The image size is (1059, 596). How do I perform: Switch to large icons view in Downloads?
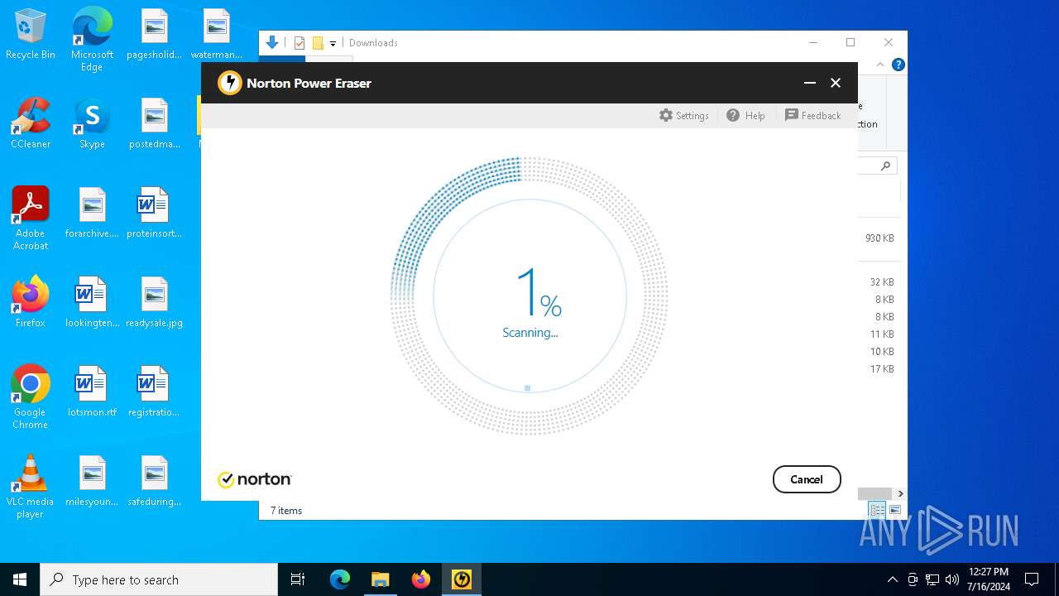[x=894, y=510]
